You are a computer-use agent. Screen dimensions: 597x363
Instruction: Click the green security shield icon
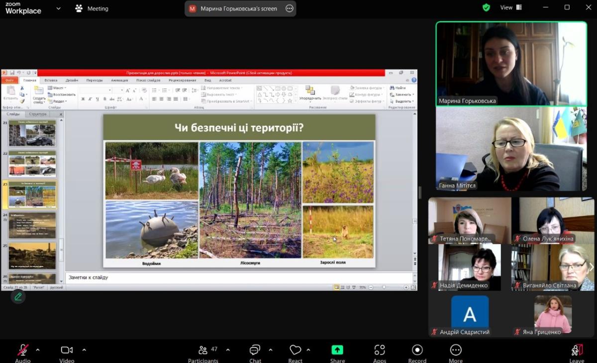point(486,7)
